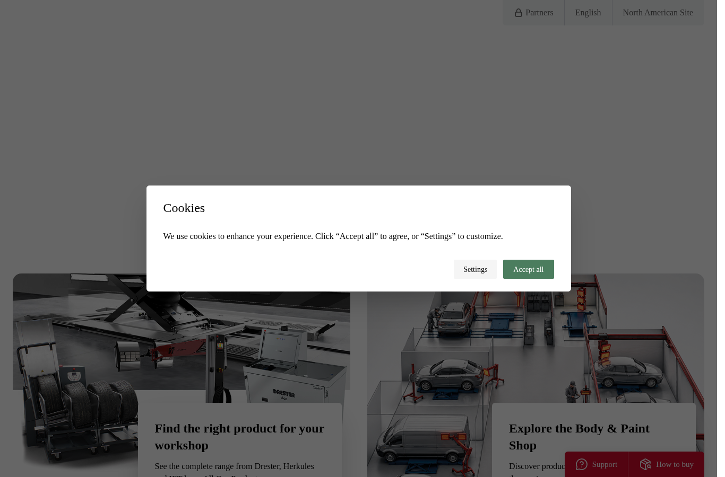
Task: Click the How to buy package icon
Action: 645,464
